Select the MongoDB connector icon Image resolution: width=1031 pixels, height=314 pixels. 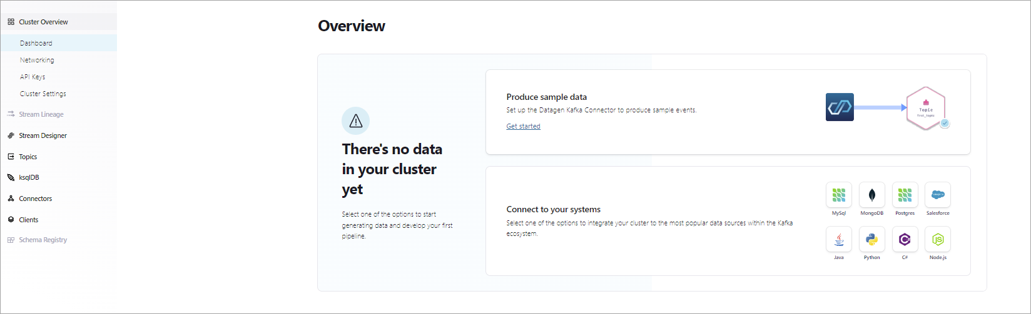pyautogui.click(x=872, y=195)
